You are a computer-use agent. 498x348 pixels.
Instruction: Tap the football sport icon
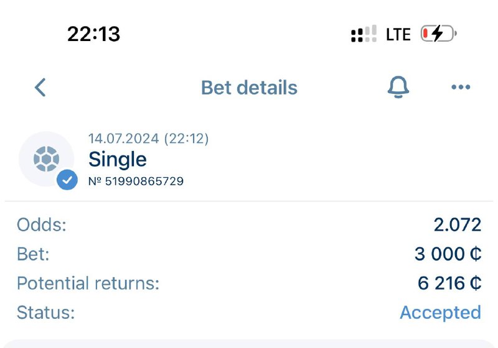(x=47, y=160)
